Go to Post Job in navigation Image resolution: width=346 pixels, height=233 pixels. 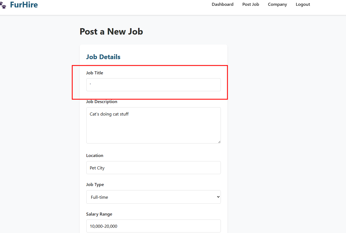pos(251,4)
